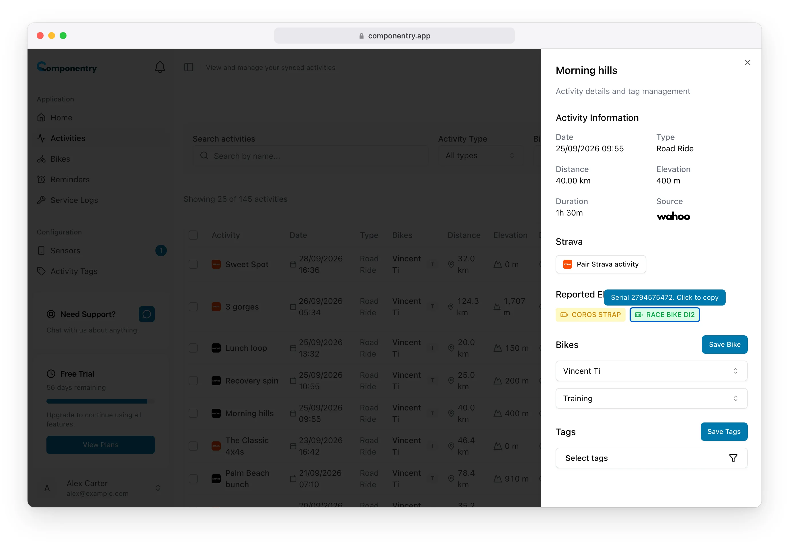Click the Strava icon on 3 gorges row
This screenshot has height=544, width=789.
click(x=216, y=307)
